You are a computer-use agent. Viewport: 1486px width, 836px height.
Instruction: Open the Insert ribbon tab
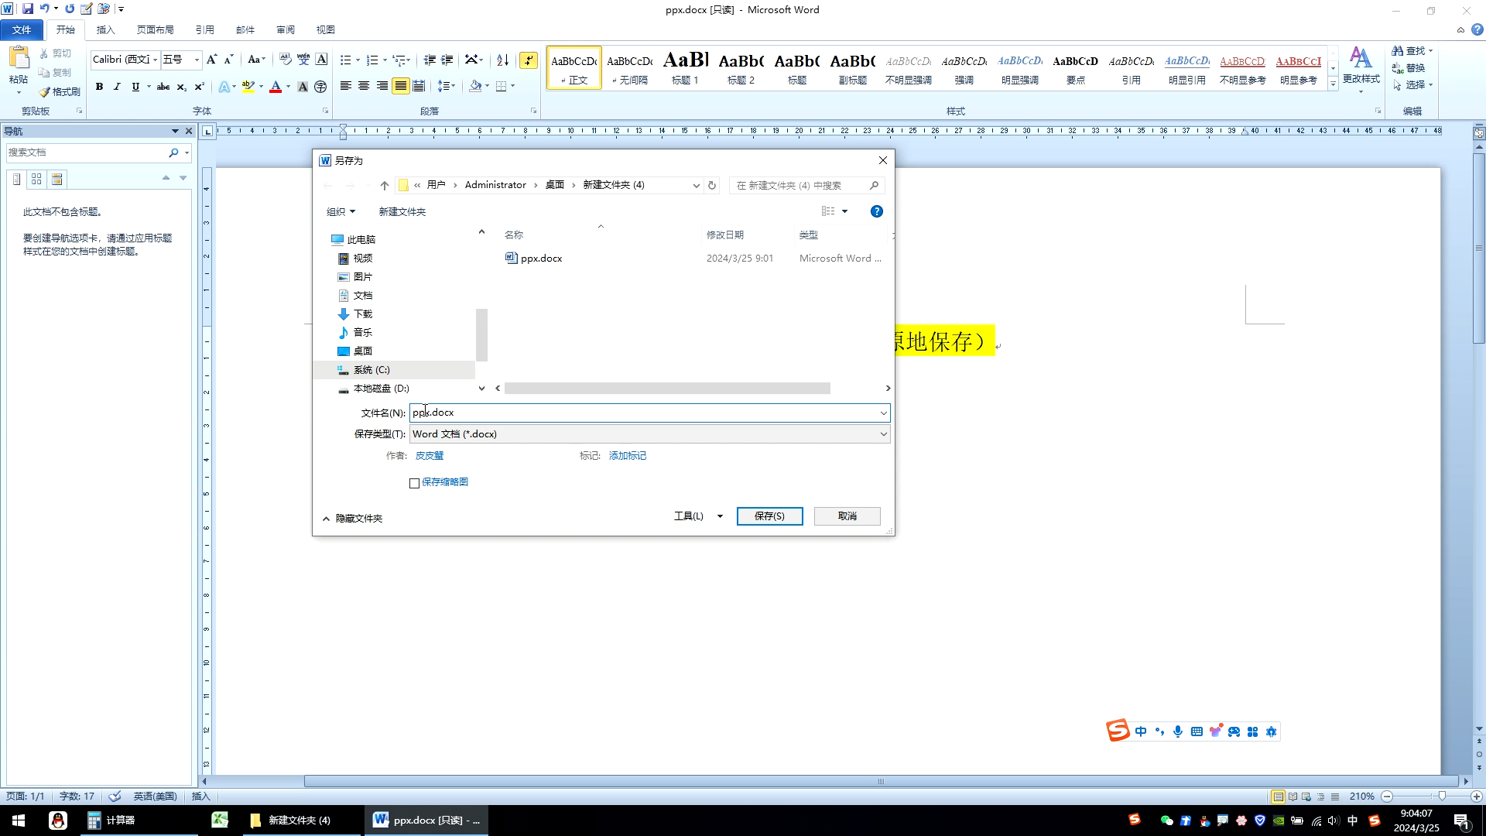coord(105,29)
